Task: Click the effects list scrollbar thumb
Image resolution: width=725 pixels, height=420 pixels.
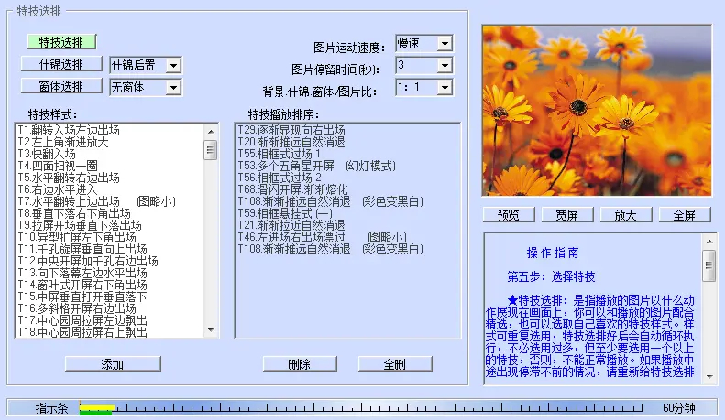Action: point(211,150)
